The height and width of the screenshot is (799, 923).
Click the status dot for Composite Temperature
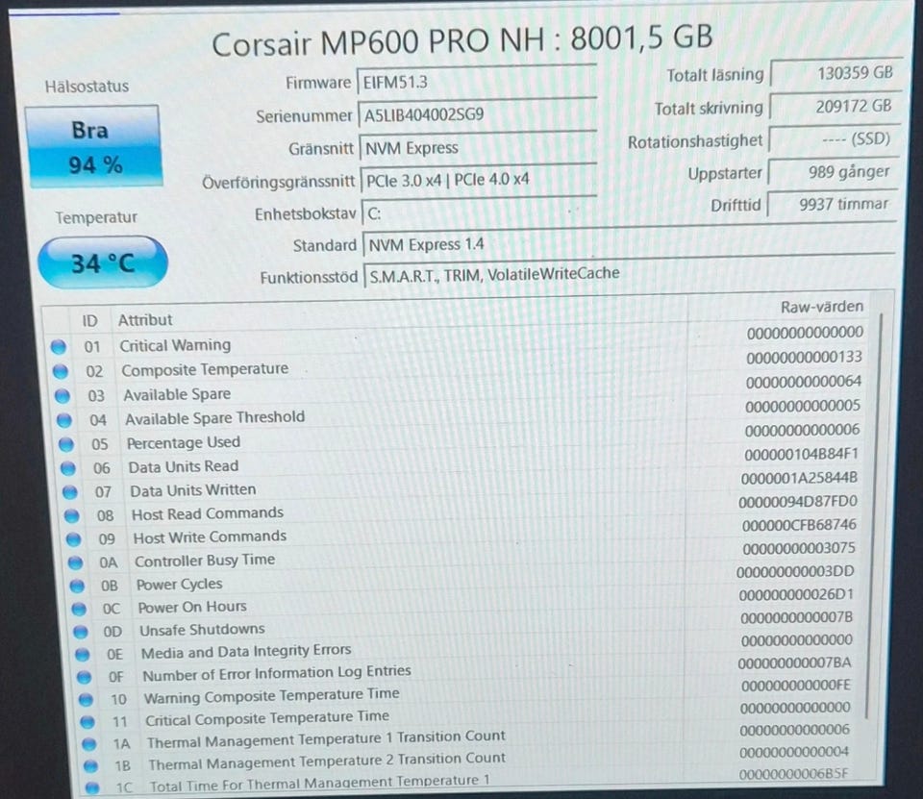60,371
